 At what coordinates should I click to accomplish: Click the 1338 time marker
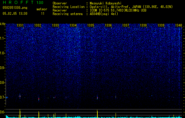143,25
